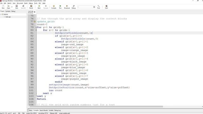The width and height of the screenshot is (203, 114).
Task: Click the 'INS' indicator in status bar
Action: [19, 113]
